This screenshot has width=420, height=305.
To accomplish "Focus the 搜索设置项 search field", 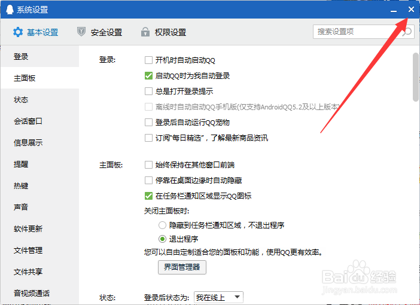I will [364, 32].
